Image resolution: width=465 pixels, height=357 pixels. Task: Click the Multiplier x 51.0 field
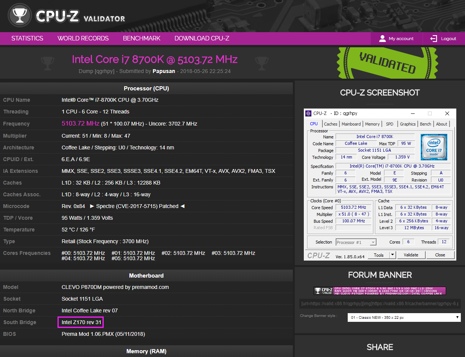click(353, 214)
